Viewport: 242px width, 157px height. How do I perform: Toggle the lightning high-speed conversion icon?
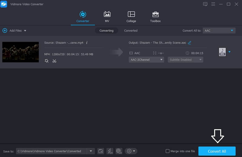tap(110, 151)
